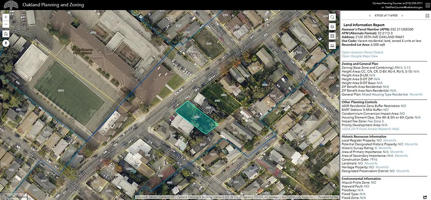Zoom out of the map
This screenshot has height=200, width=431.
coord(6,24)
